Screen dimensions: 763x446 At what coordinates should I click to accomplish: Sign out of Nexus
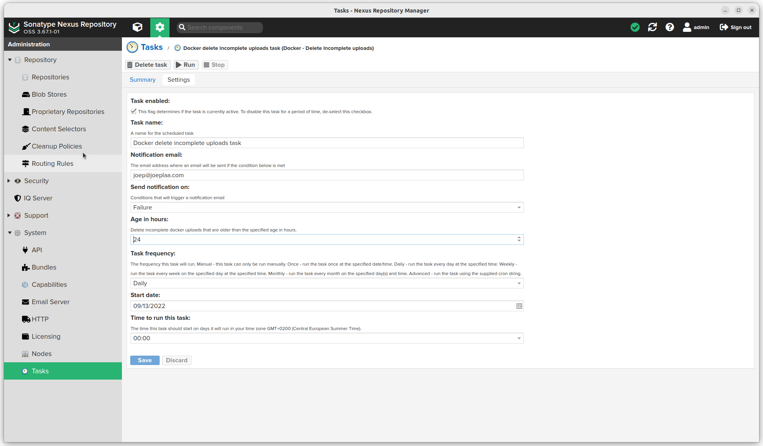point(735,27)
